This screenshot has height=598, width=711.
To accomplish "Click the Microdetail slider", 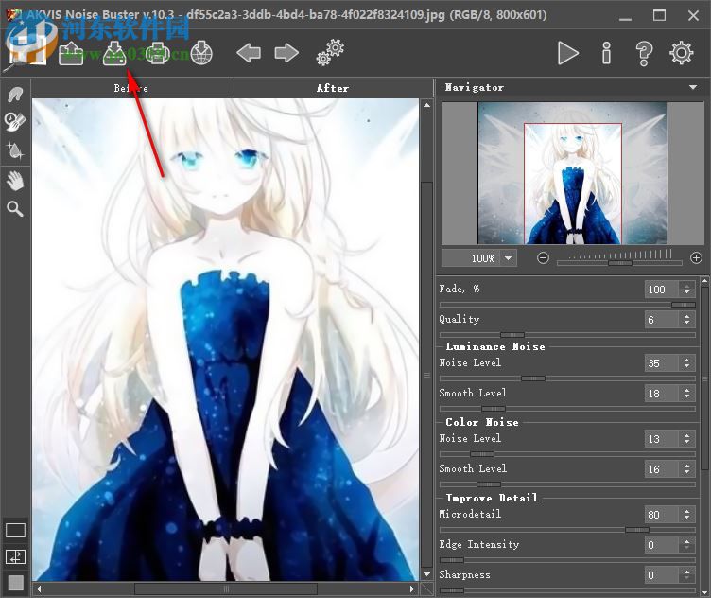I will (567, 530).
